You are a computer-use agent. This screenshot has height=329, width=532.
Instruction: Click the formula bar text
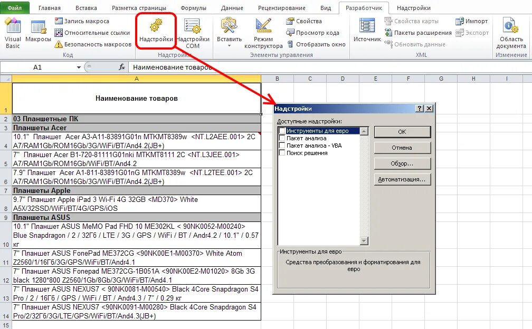click(173, 67)
